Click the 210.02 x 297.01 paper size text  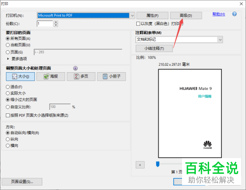[174, 64]
